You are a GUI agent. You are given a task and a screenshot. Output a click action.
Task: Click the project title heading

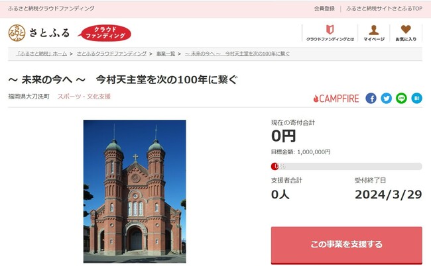123,80
